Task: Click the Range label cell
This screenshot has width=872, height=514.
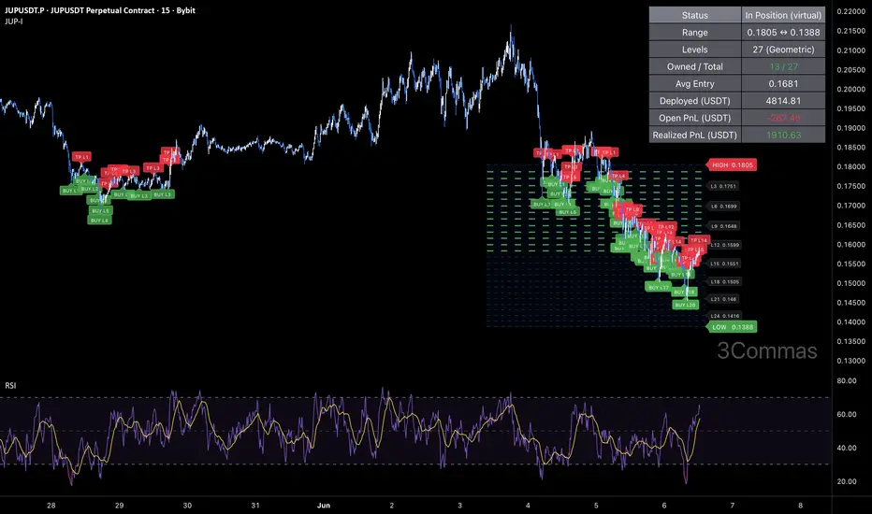Action: pyautogui.click(x=694, y=32)
